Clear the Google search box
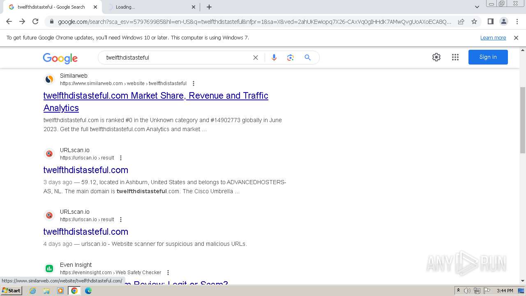Screen dimensions: 526x296 256,58
